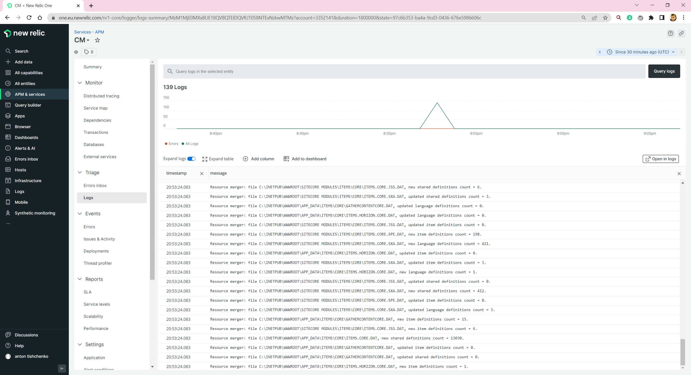Click Add to dashboard icon
Screen dimensions: 691x375
click(286, 159)
